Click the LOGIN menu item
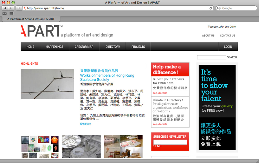This screenshot has height=164, width=259. coord(228,47)
